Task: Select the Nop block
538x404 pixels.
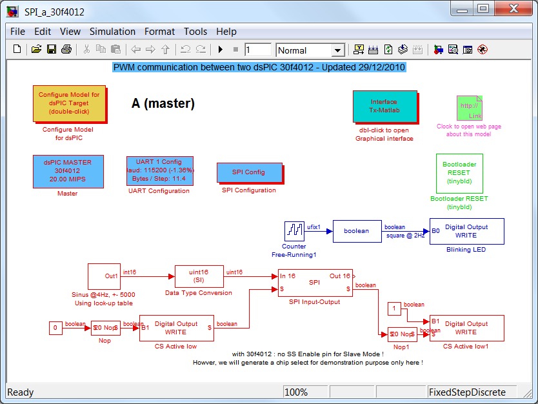Action: point(106,328)
